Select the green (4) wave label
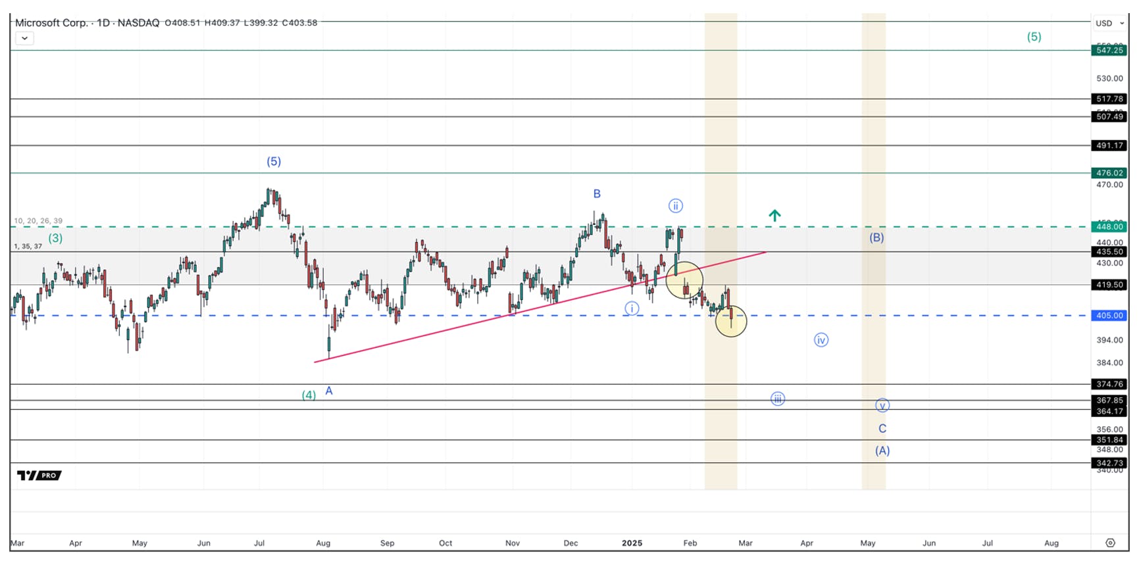Image resolution: width=1141 pixels, height=563 pixels. point(309,395)
